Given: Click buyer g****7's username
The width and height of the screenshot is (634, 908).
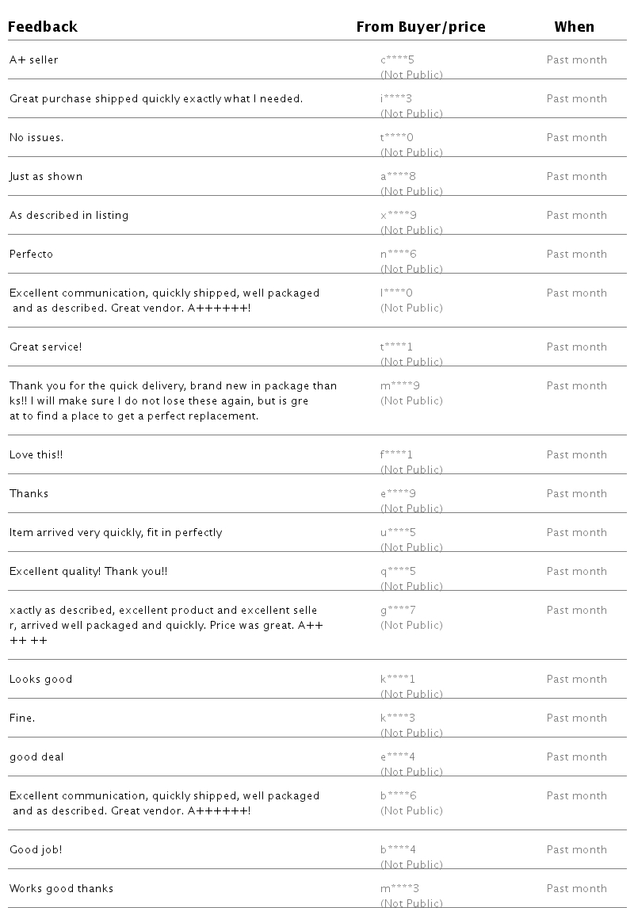Looking at the screenshot, I should coord(398,610).
